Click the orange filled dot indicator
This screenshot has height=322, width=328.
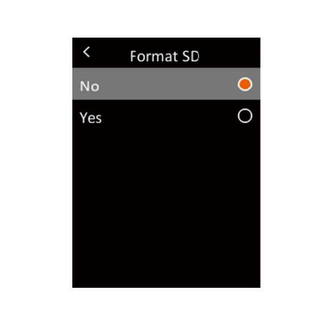(245, 84)
